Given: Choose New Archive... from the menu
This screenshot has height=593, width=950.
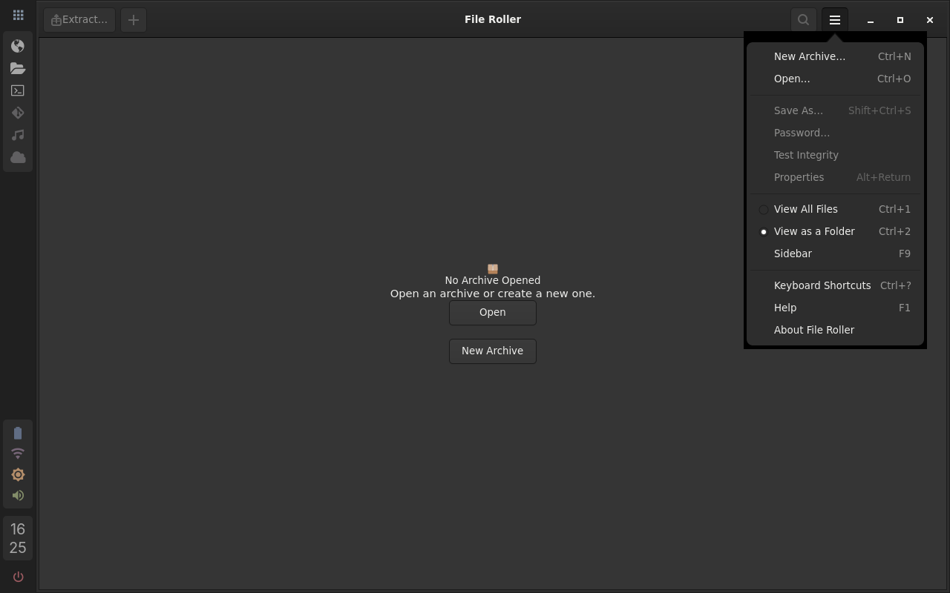Looking at the screenshot, I should [835, 56].
